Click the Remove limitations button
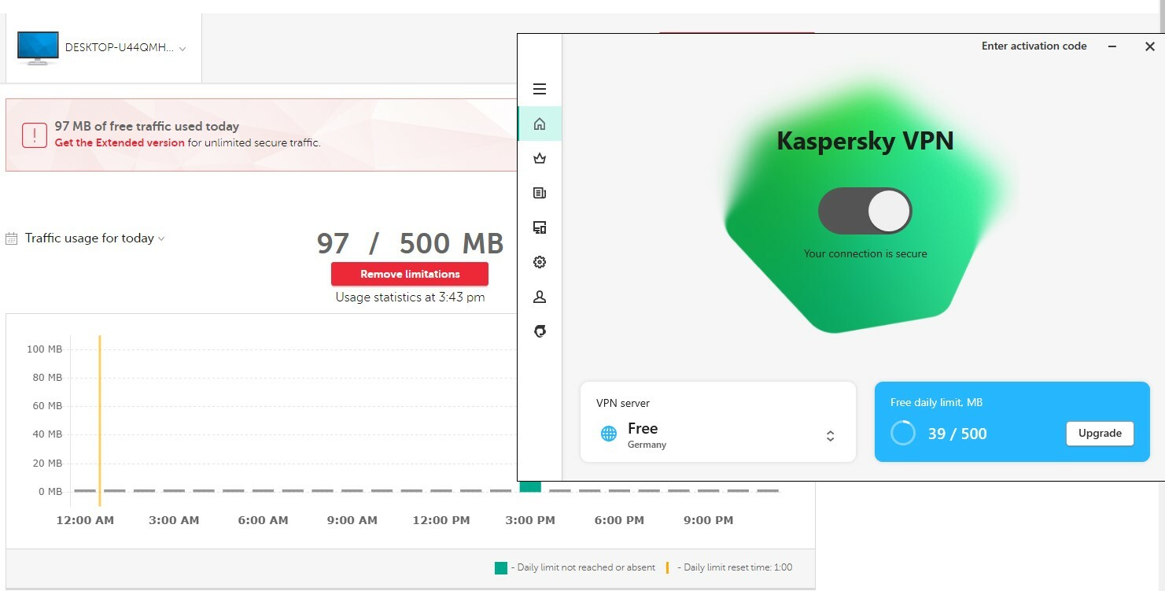 pos(410,274)
